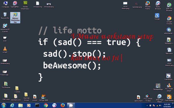
Task: Open Windows Media Player from taskbar
Action: point(29,105)
